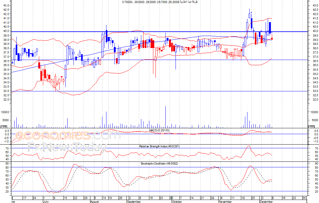Image resolution: width=319 pixels, height=203 pixels.
Task: Click the highest candlestick near 42.5 in November
Action: (x=249, y=14)
